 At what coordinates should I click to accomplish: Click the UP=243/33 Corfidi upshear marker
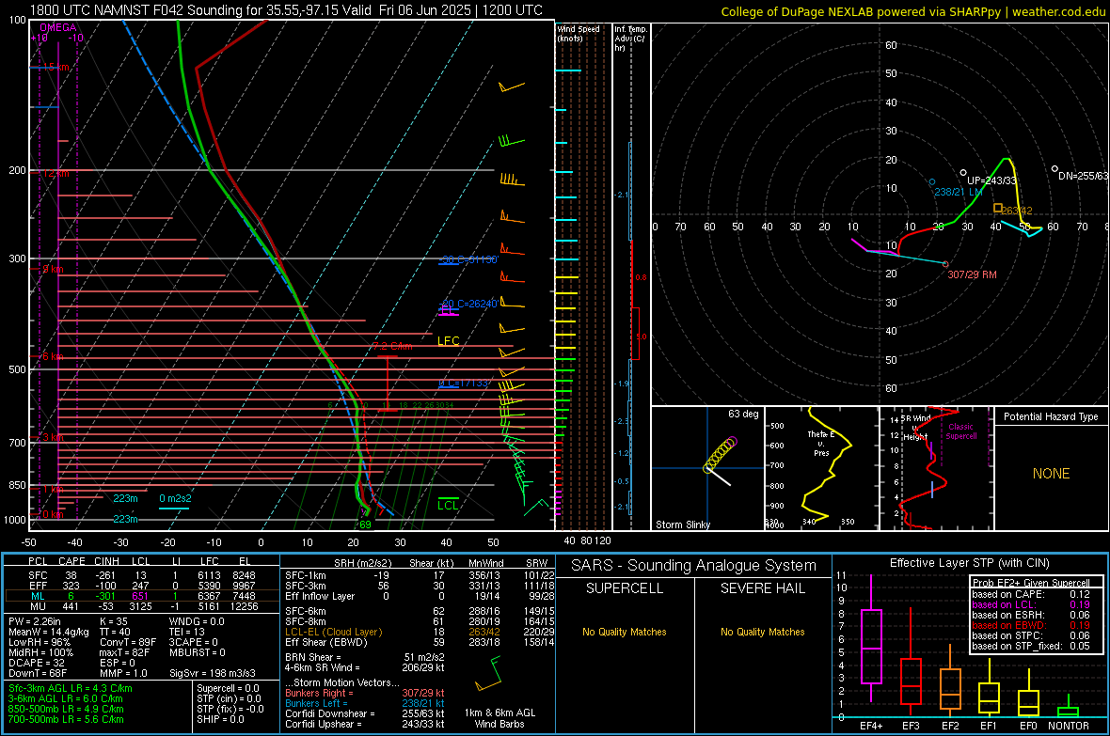coord(962,172)
